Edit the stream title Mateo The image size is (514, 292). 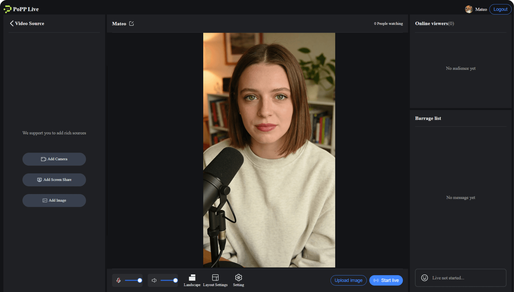[x=132, y=24]
